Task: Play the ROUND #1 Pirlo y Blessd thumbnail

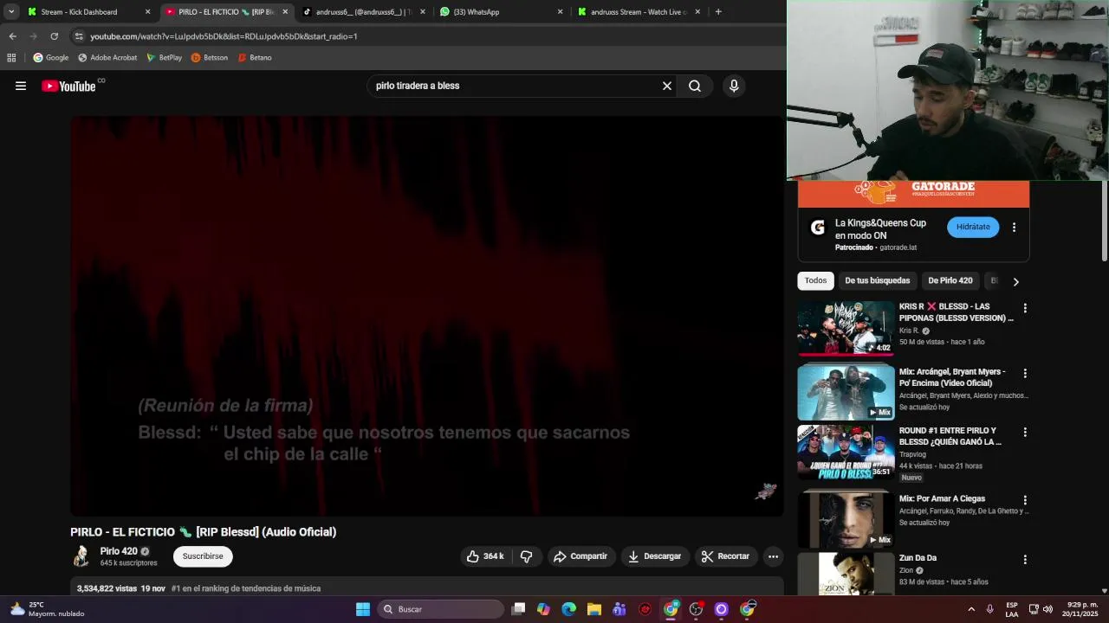Action: (846, 452)
